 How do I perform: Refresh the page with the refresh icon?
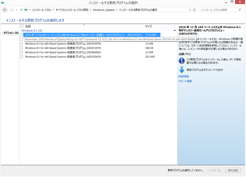(x=194, y=10)
